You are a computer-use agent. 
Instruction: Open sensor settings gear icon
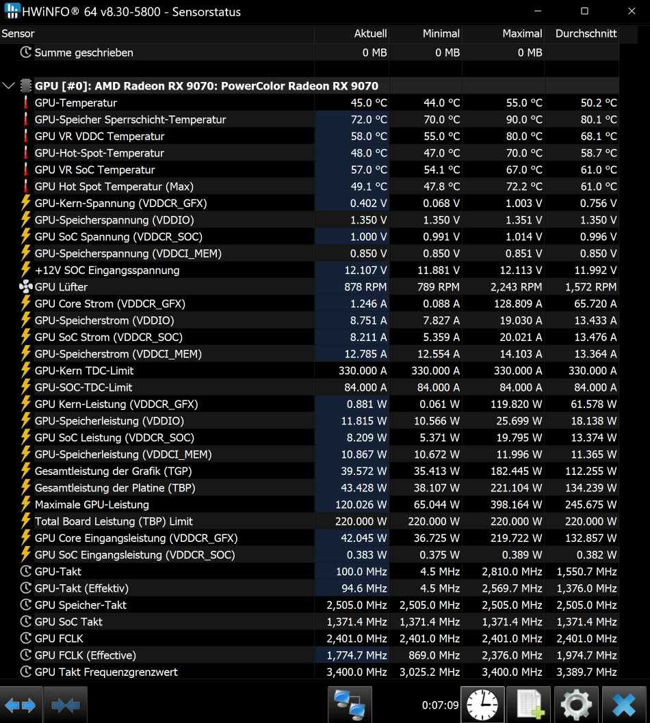(576, 705)
